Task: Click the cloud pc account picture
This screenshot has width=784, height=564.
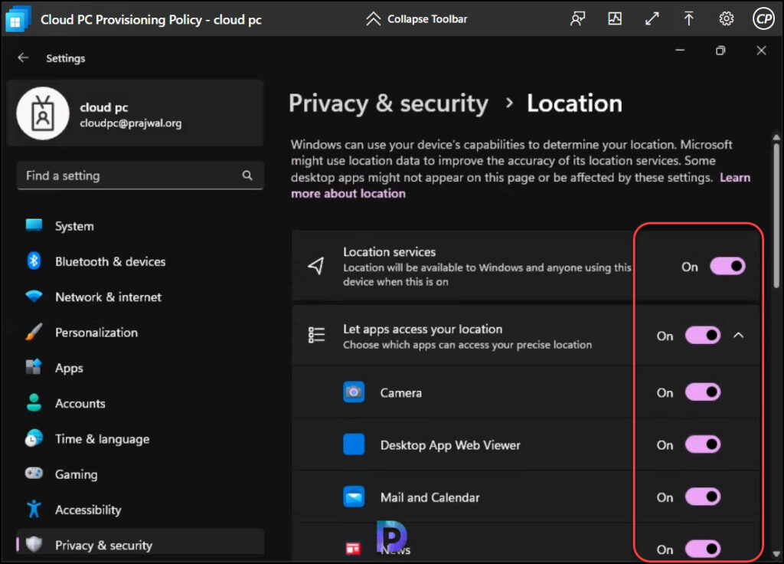Action: 43,113
